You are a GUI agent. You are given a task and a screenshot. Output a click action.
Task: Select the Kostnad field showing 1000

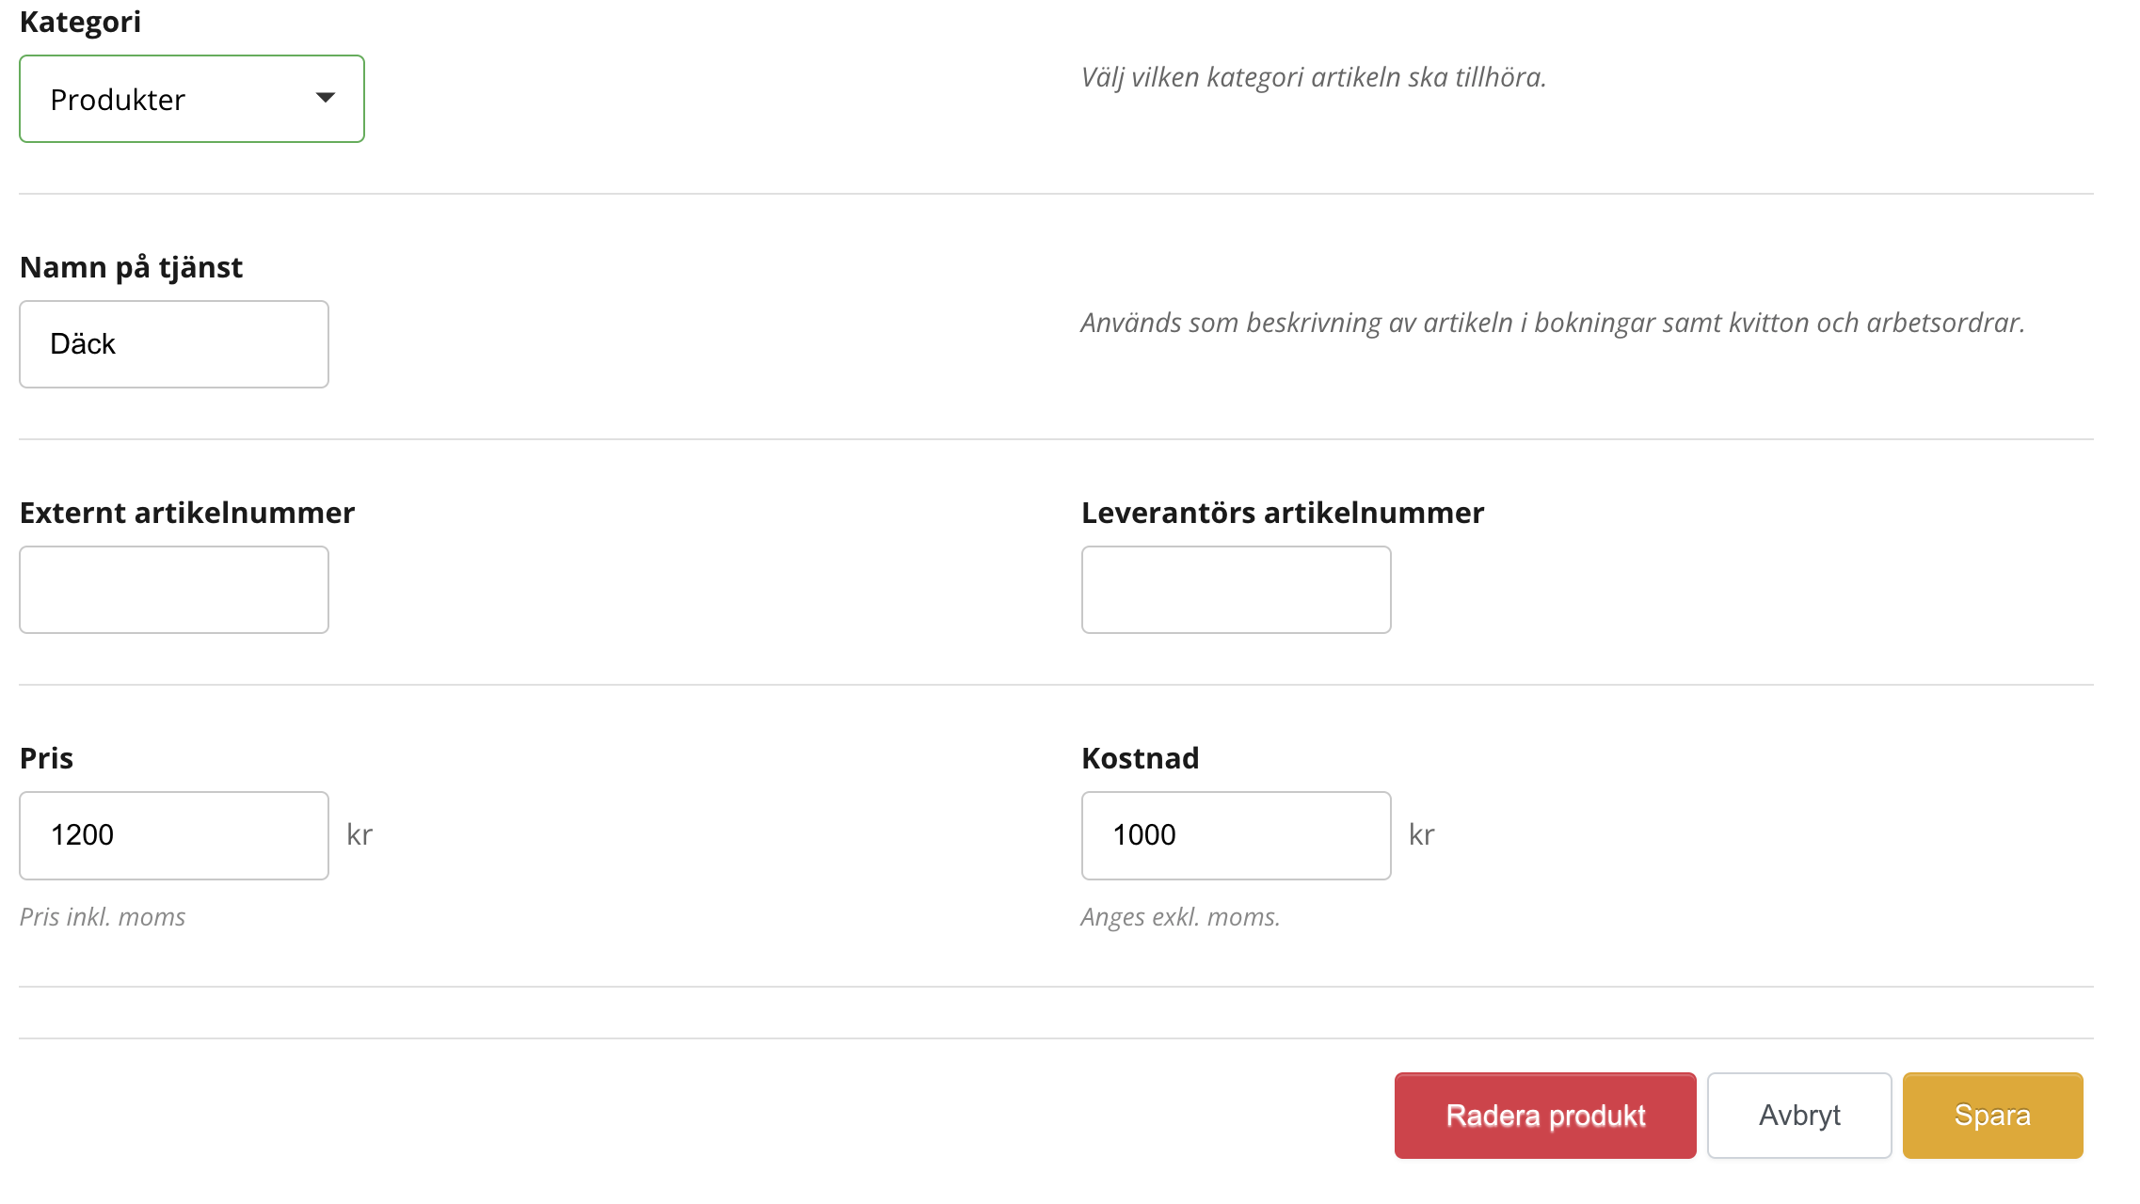tap(1236, 835)
